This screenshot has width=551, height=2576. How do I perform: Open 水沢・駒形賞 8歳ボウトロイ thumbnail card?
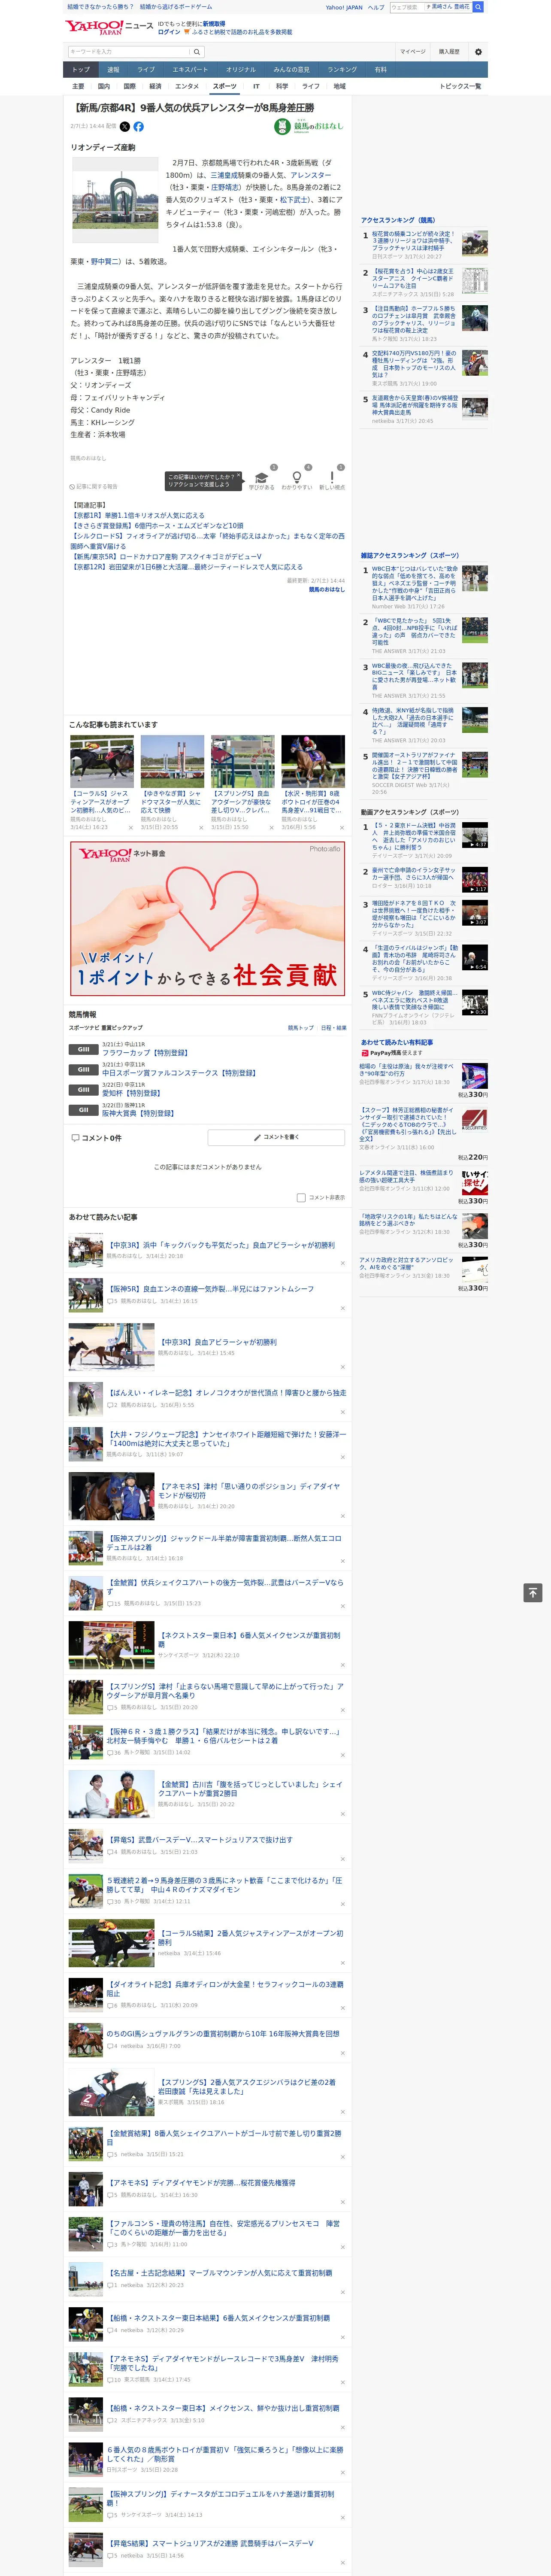[313, 783]
